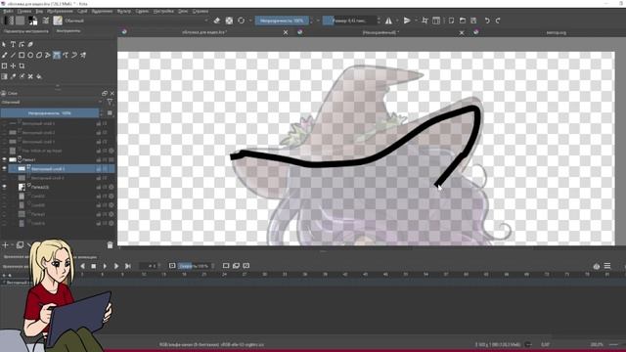Image resolution: width=626 pixels, height=352 pixels.
Task: Select the Multibrush tool
Action: pos(83,55)
